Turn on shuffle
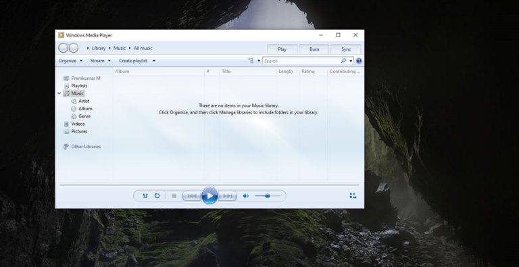The height and width of the screenshot is (267, 519). click(x=145, y=196)
